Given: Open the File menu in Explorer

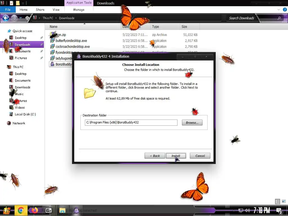Looking at the screenshot, I should click(x=8, y=10).
